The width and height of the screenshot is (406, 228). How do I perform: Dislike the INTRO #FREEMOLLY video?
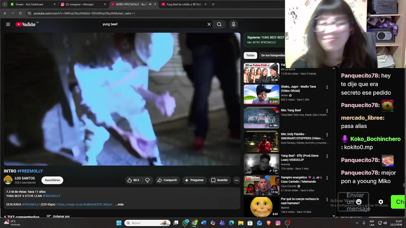tap(147, 180)
